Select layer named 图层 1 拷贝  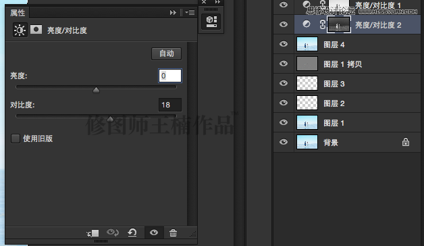click(342, 64)
